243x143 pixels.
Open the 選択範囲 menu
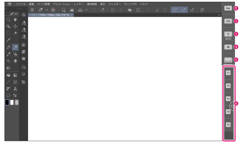pyautogui.click(x=92, y=4)
